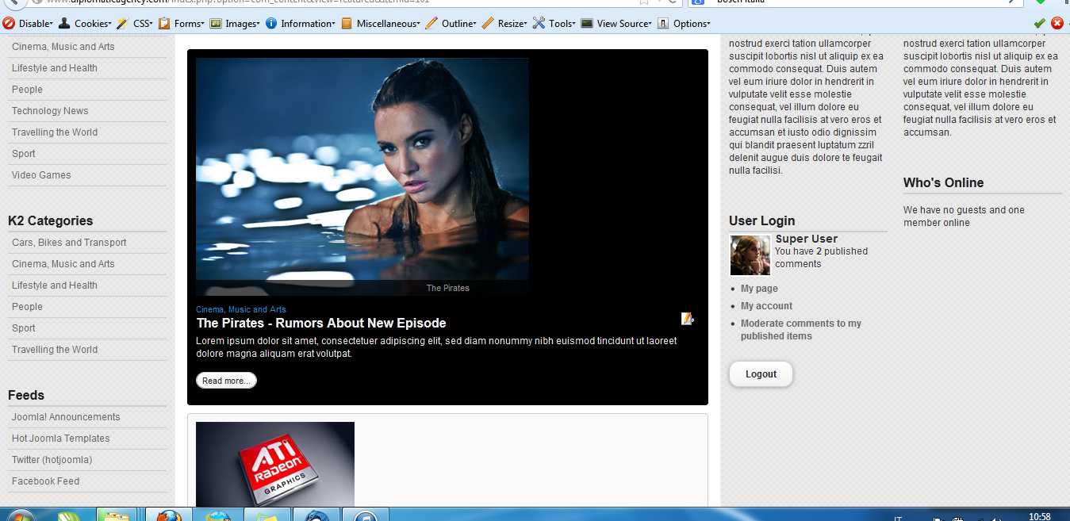Click the Who's Online heading
Screen dimensions: 1070x521
coord(943,183)
